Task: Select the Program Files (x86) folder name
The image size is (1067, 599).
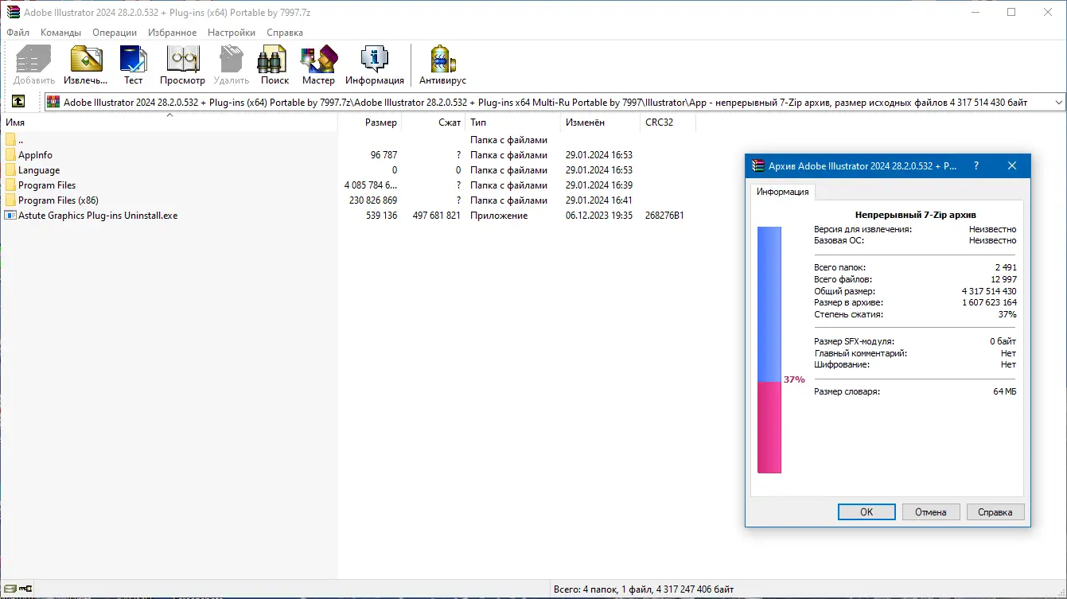Action: pos(58,200)
